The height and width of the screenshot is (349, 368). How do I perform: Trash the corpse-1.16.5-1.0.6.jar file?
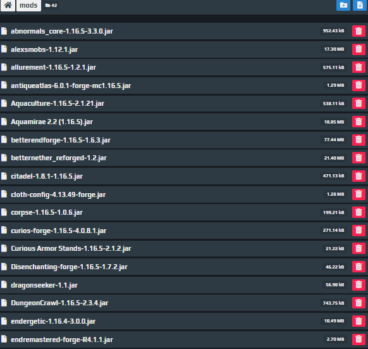359,212
